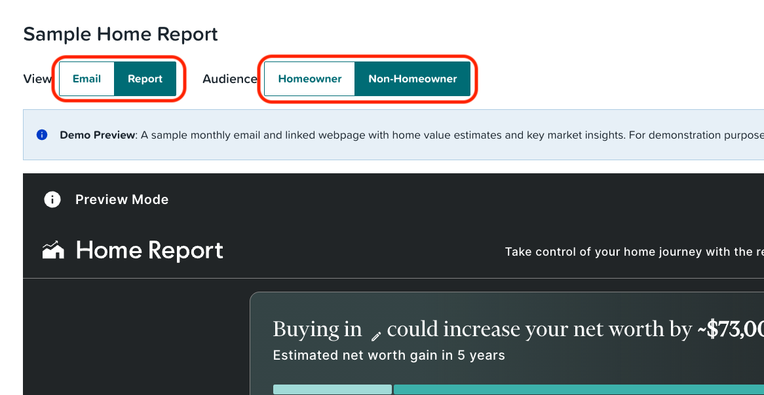Click the 'Home Report' title text
This screenshot has width=764, height=395.
click(x=149, y=250)
